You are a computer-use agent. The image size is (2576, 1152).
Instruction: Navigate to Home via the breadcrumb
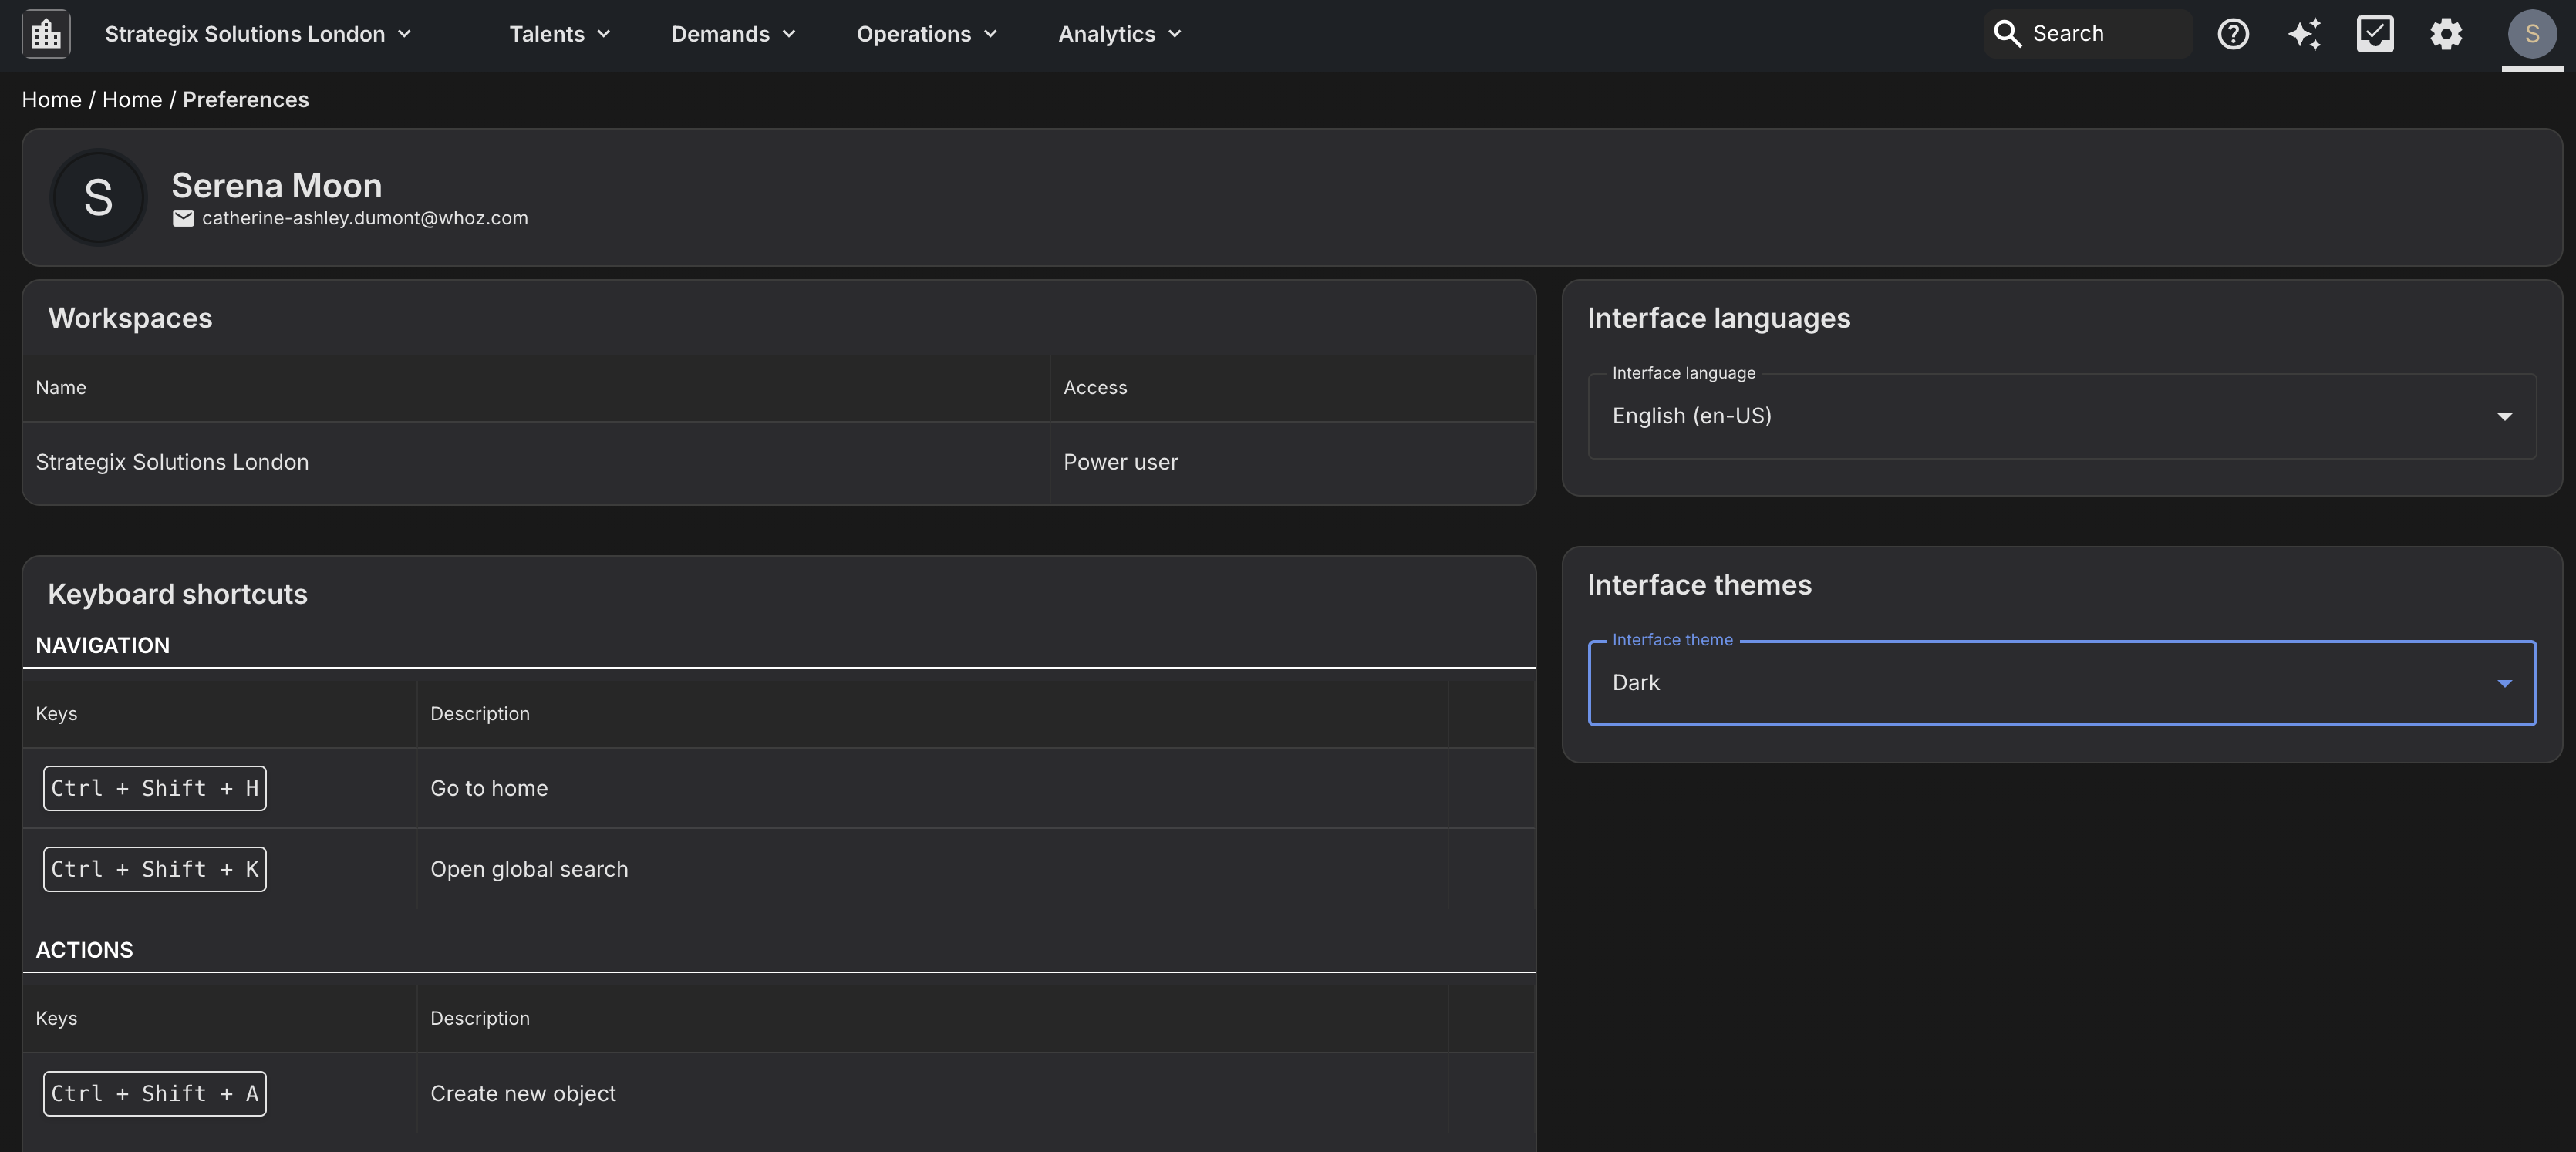coord(51,99)
